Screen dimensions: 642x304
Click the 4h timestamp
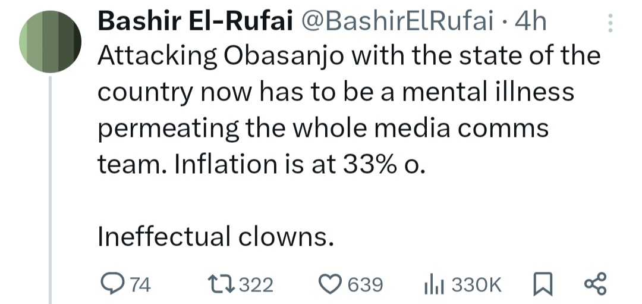tap(531, 22)
